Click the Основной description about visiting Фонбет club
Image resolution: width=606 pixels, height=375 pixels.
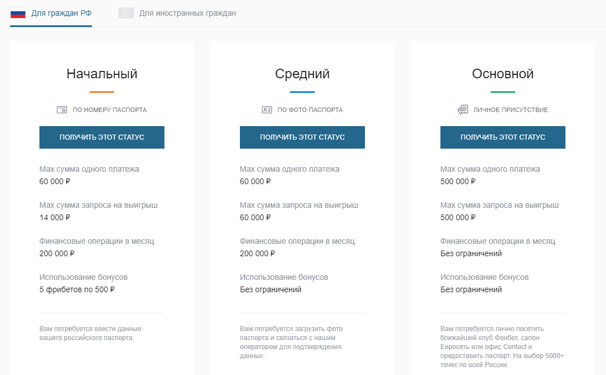(x=502, y=346)
